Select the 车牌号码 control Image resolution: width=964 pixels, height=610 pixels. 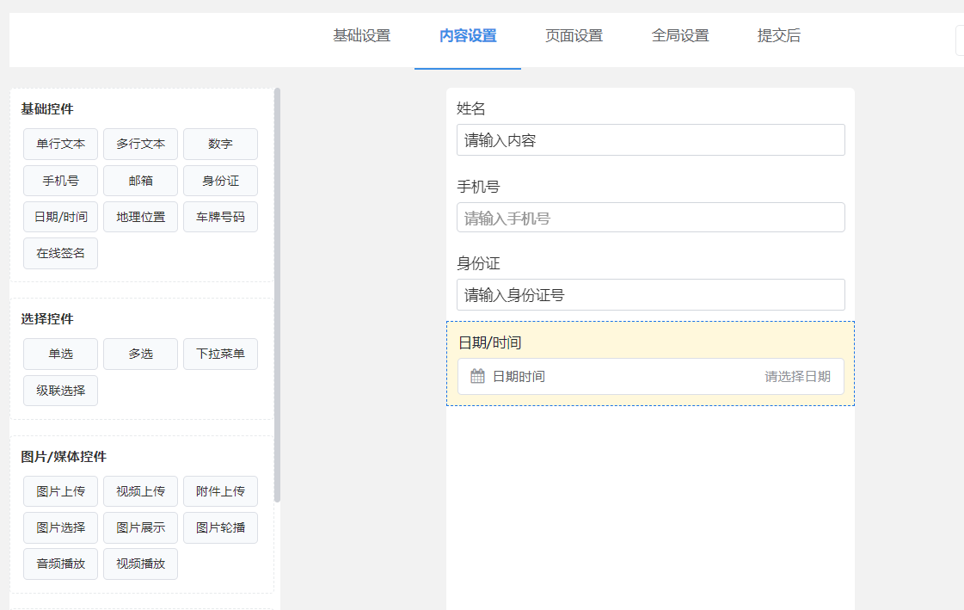(x=220, y=217)
